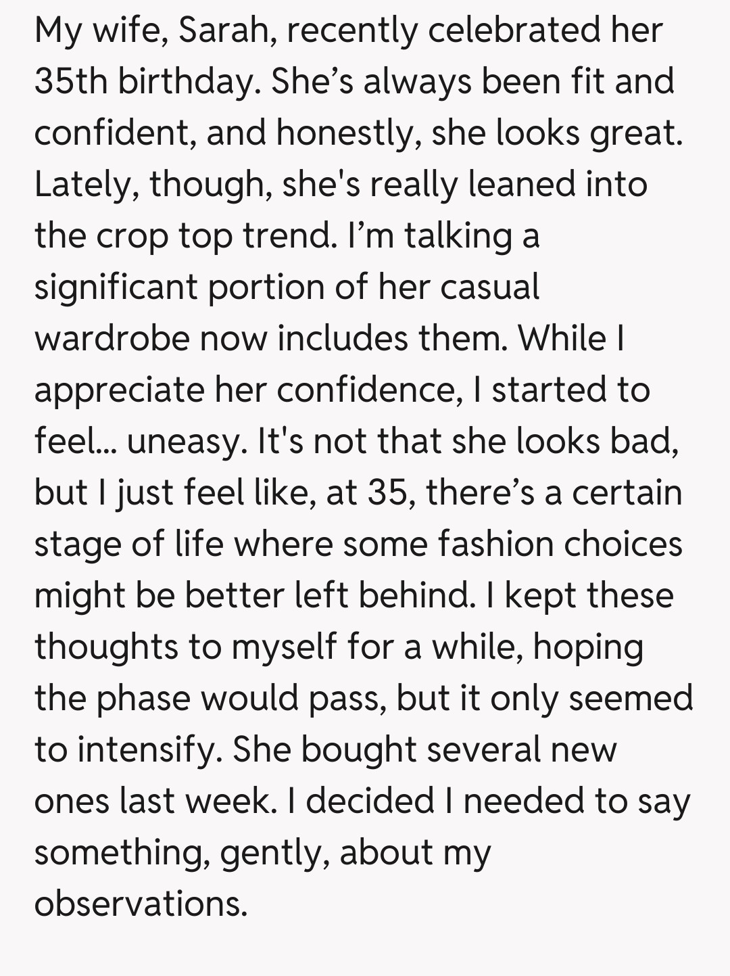Click the word "wardrobe"
Viewport: 730px width, 976px height.
tap(111, 338)
